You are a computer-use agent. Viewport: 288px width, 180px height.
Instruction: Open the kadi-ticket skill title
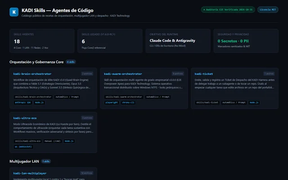pos(204,74)
